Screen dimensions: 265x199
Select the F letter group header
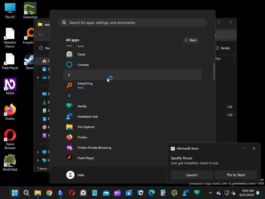click(132, 96)
